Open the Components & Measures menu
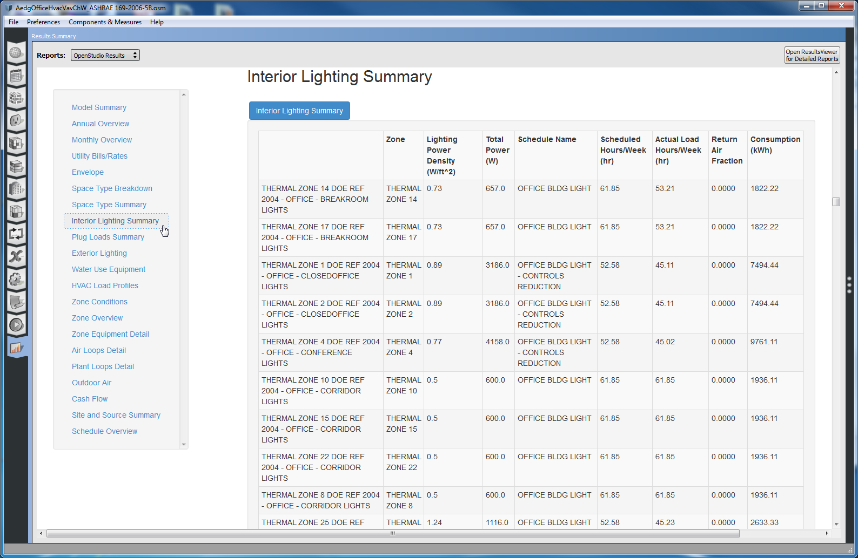Viewport: 858px width, 558px height. click(105, 22)
